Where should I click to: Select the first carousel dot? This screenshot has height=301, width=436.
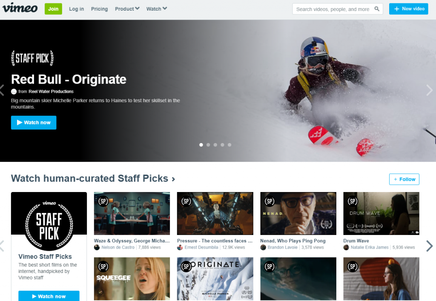coord(201,145)
